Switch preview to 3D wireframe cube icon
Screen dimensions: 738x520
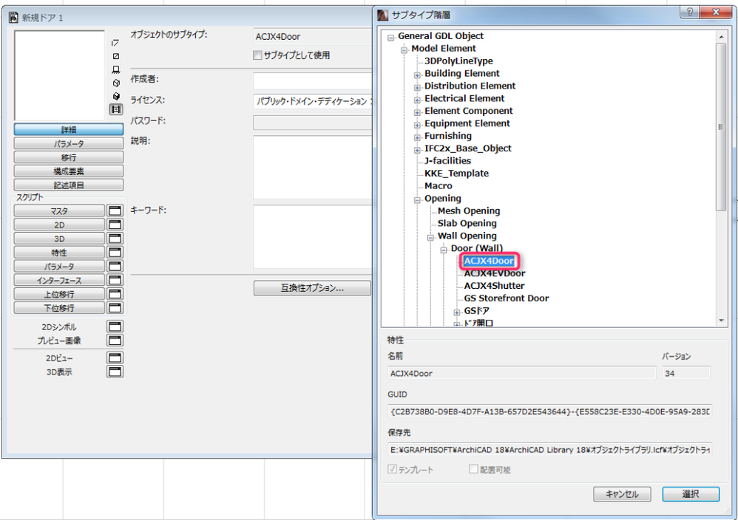click(x=116, y=83)
